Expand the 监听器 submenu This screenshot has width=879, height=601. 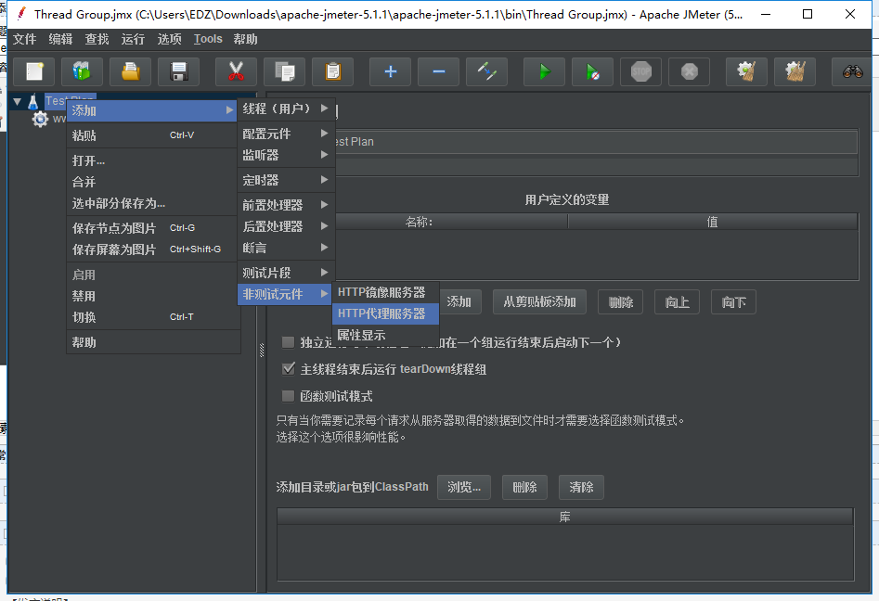pos(286,155)
